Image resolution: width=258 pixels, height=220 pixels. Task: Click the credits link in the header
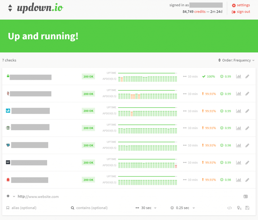tap(200, 12)
